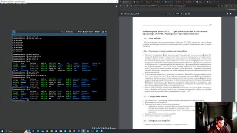Print the PDF document

230,14
